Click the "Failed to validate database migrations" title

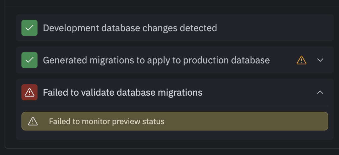coord(122,92)
